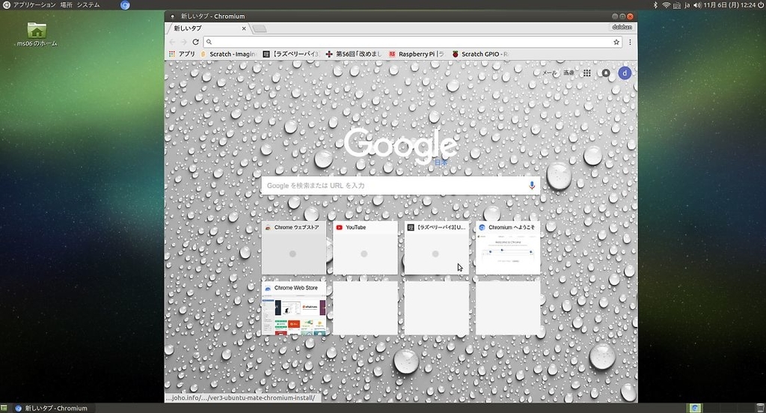Open the Raspberry Pi bookmark
This screenshot has width=766, height=413.
point(417,54)
